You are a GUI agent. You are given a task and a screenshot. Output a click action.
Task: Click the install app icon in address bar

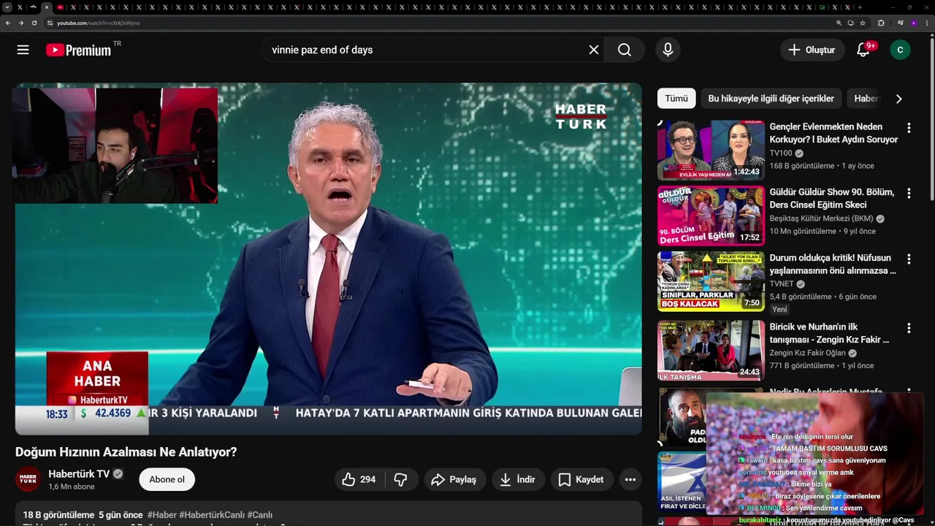click(851, 23)
